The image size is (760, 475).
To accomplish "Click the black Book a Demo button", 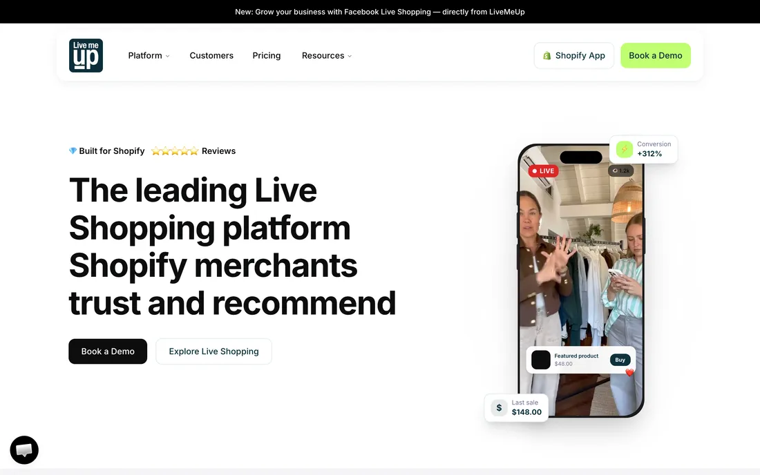I will tap(108, 351).
